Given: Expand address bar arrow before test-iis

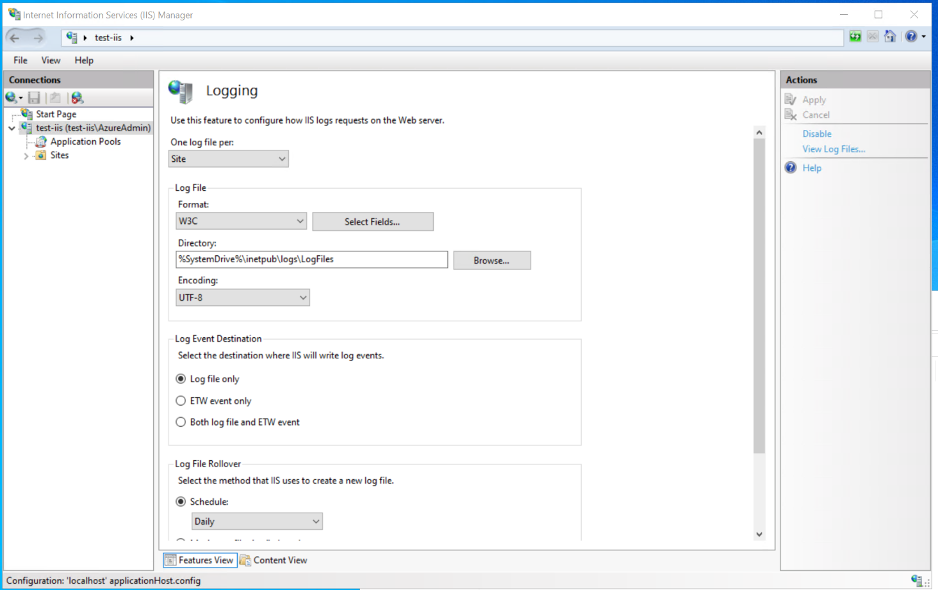Looking at the screenshot, I should [x=85, y=38].
